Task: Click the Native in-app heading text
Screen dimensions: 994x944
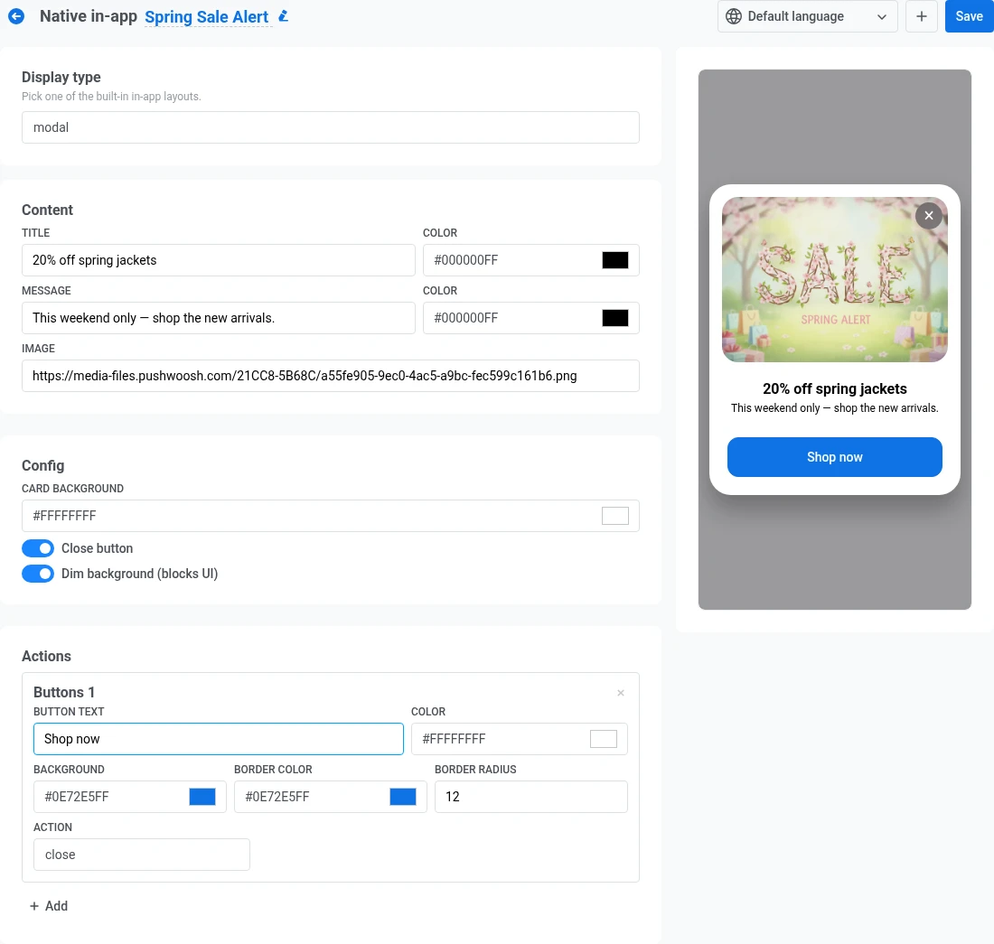Action: click(89, 16)
